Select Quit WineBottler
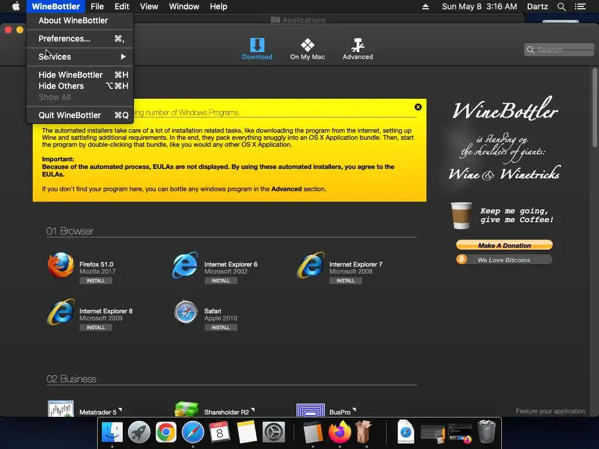599x449 pixels. 80,115
